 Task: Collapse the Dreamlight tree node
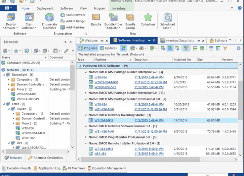point(4,75)
